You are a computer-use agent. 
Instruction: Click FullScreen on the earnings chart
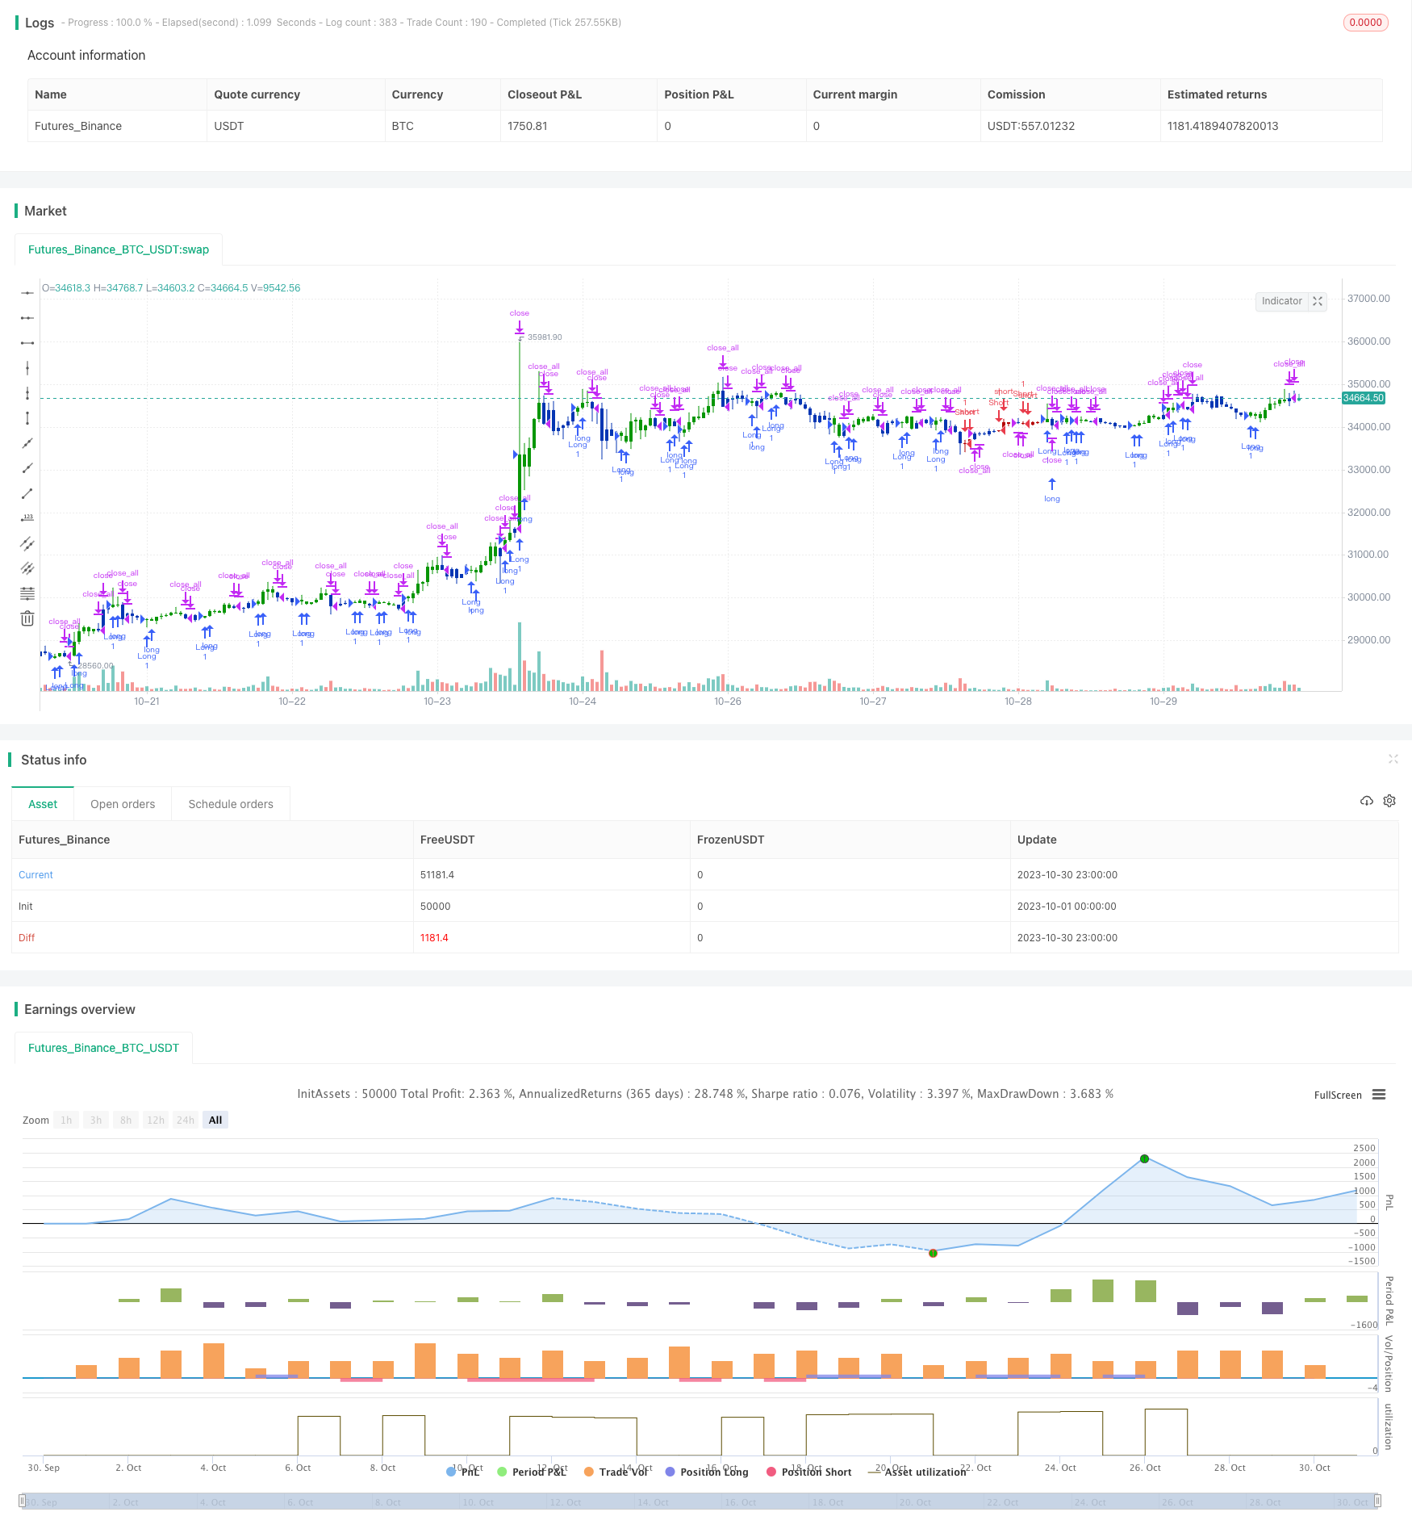click(x=1338, y=1095)
